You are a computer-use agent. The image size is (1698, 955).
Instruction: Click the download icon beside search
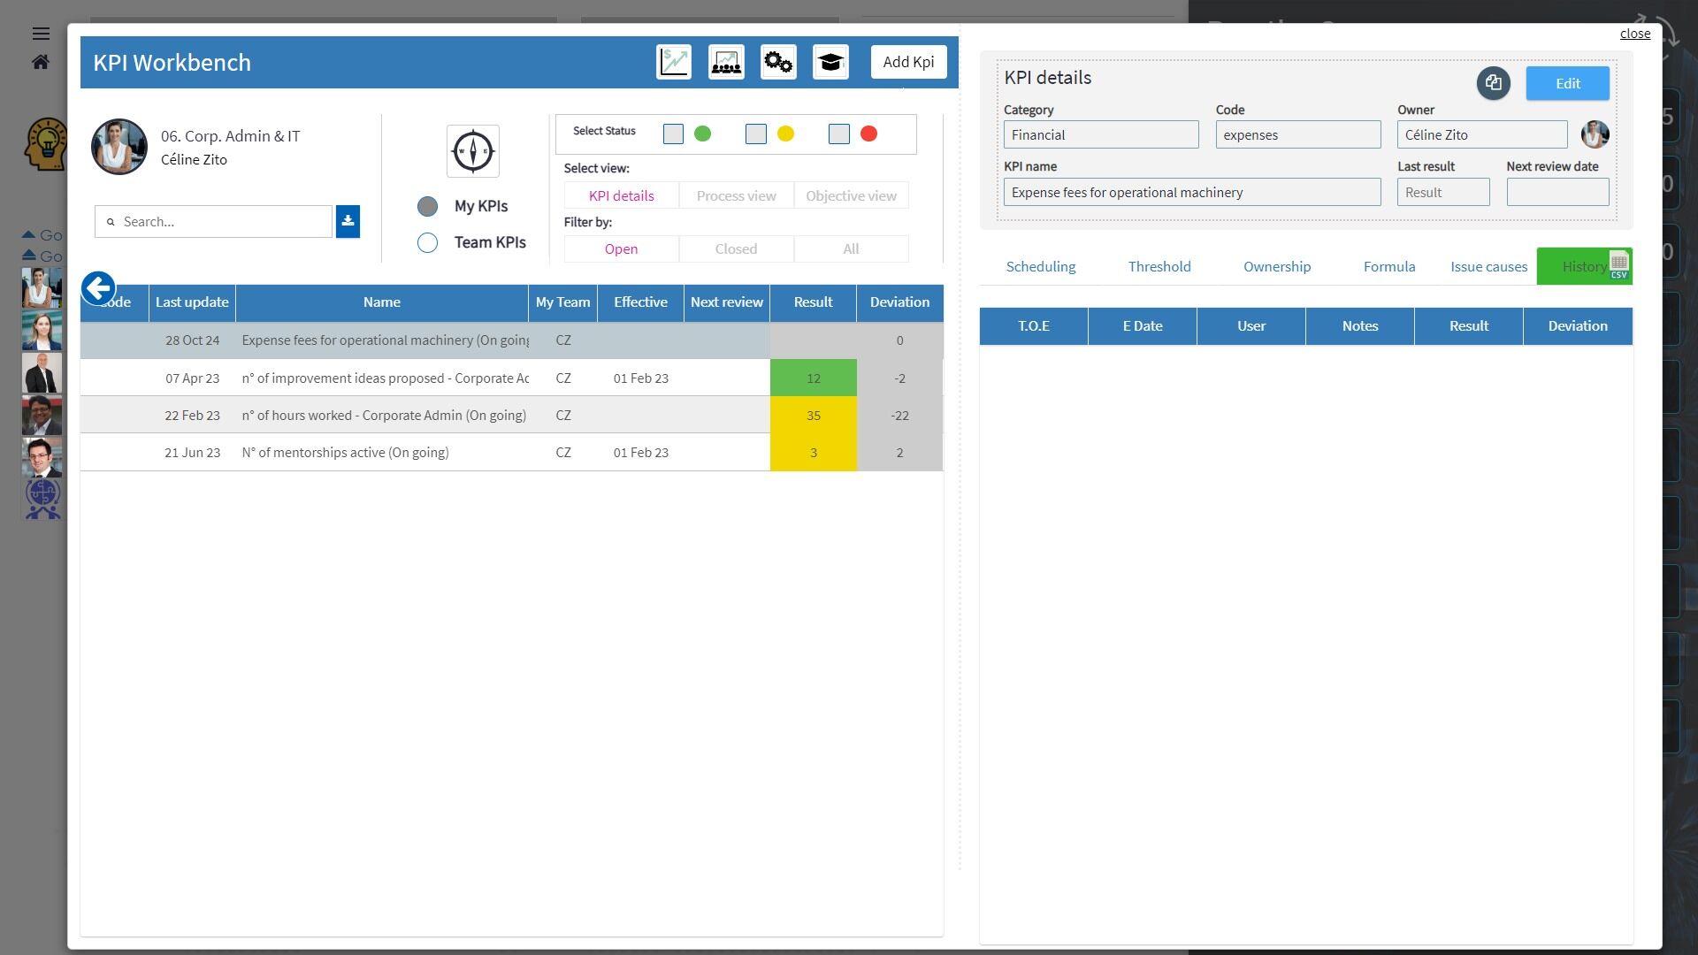point(348,221)
